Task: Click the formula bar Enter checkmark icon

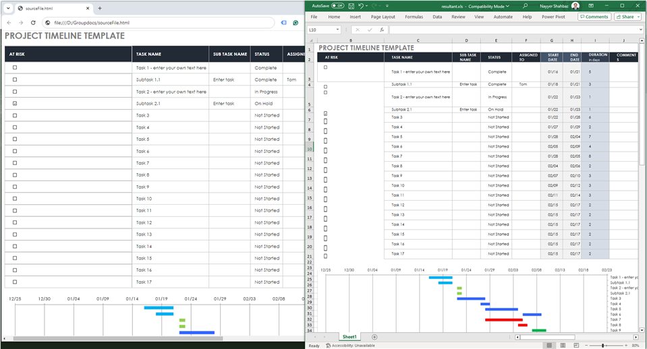Action: [370, 30]
